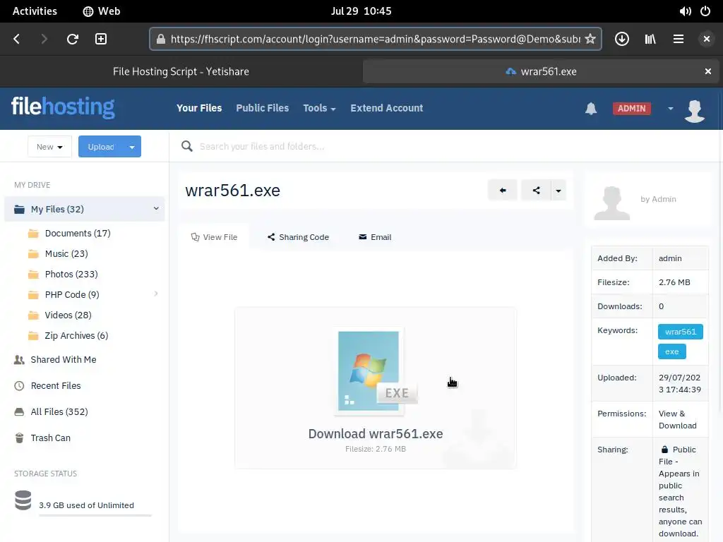Click the Web app menu in top bar
The height and width of the screenshot is (542, 723).
click(102, 11)
